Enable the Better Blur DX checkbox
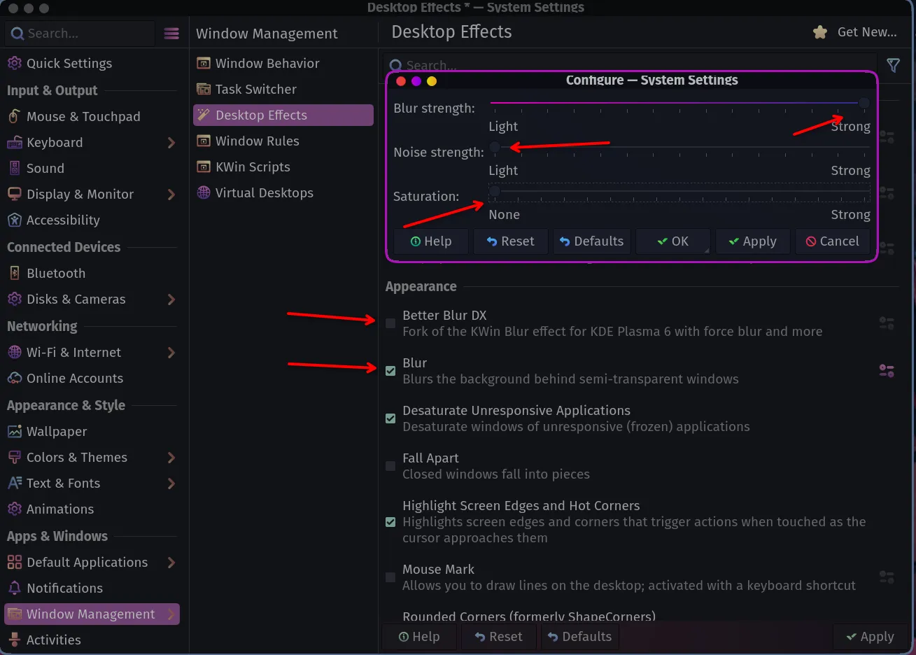This screenshot has height=655, width=916. (x=390, y=323)
